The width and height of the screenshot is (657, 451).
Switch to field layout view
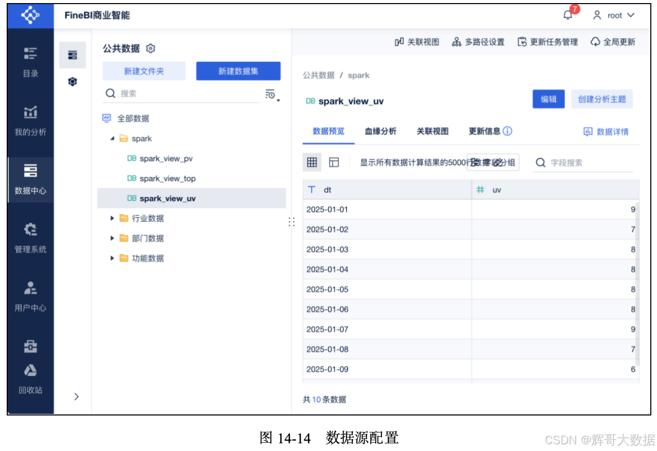pos(334,162)
